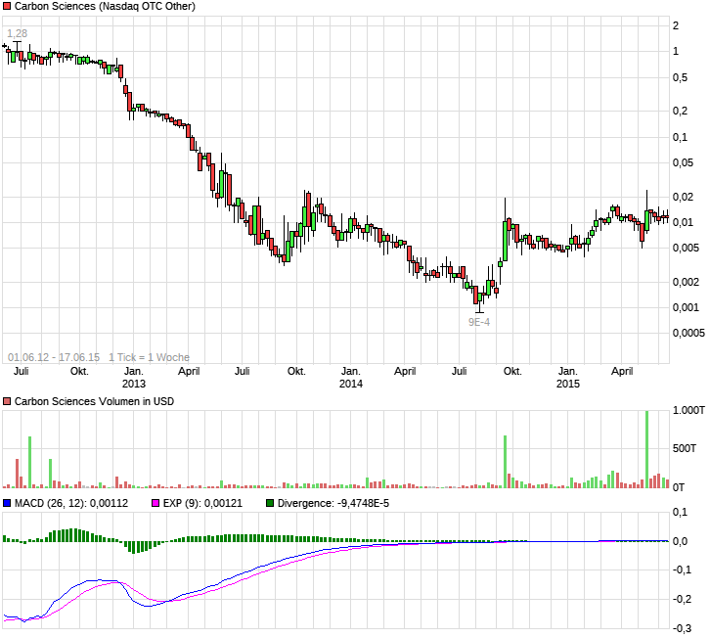Click the volume axis label '500T'

[685, 448]
